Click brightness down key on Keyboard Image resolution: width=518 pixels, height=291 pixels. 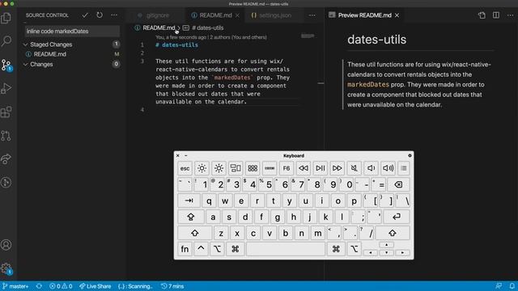[x=202, y=168]
